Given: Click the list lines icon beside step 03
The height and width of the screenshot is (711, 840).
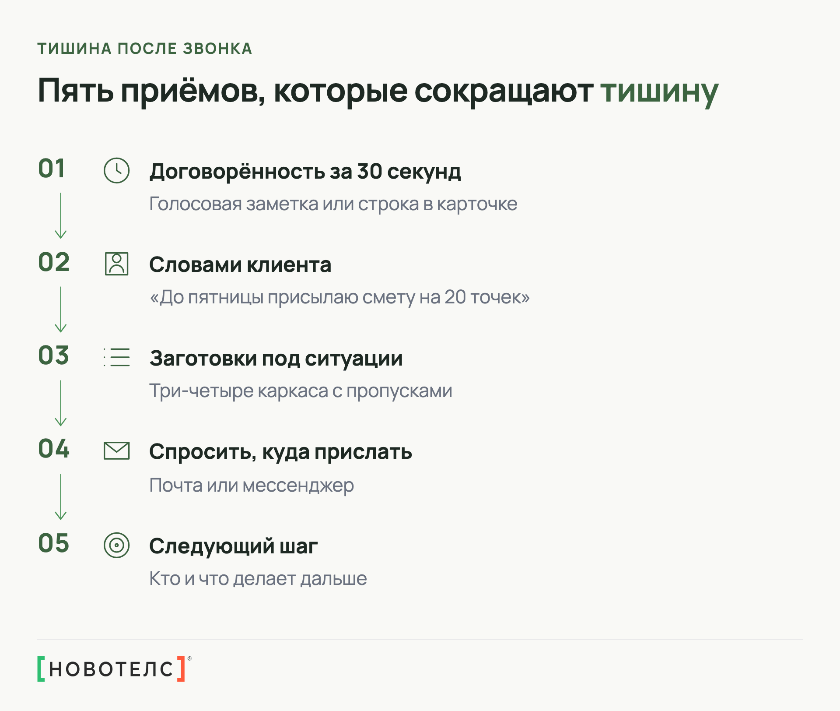Looking at the screenshot, I should coord(116,357).
